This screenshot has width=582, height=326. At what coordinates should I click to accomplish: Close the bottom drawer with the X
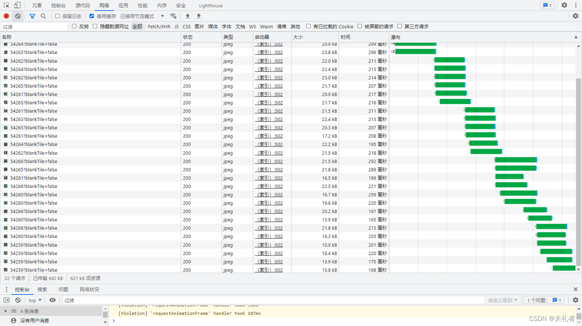(x=576, y=289)
